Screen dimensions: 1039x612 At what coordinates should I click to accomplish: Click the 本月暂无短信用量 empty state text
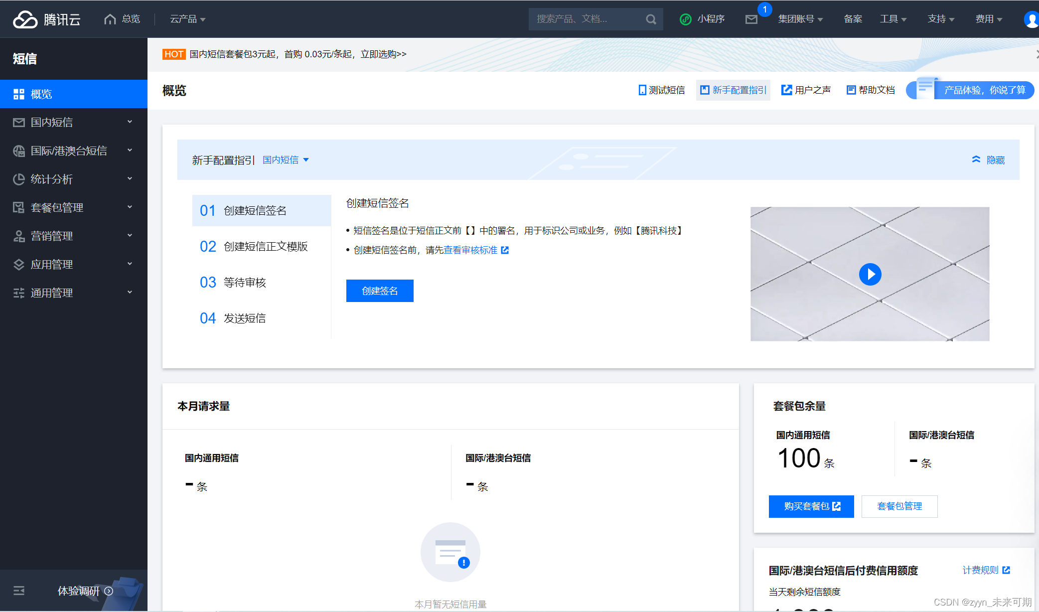[x=450, y=604]
